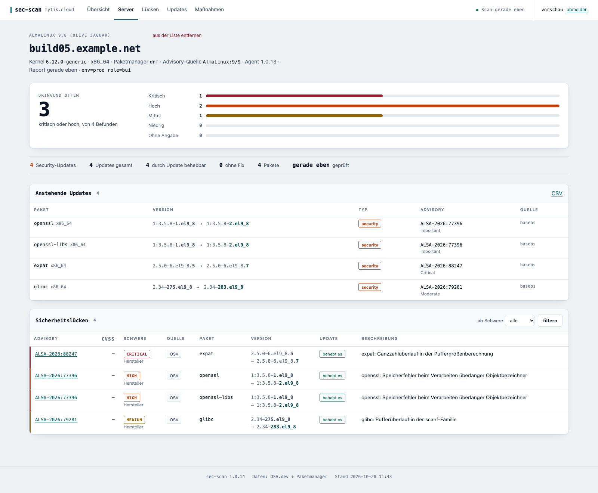Click the 'Scan gerade eben' status indicator
598x493 pixels.
500,10
